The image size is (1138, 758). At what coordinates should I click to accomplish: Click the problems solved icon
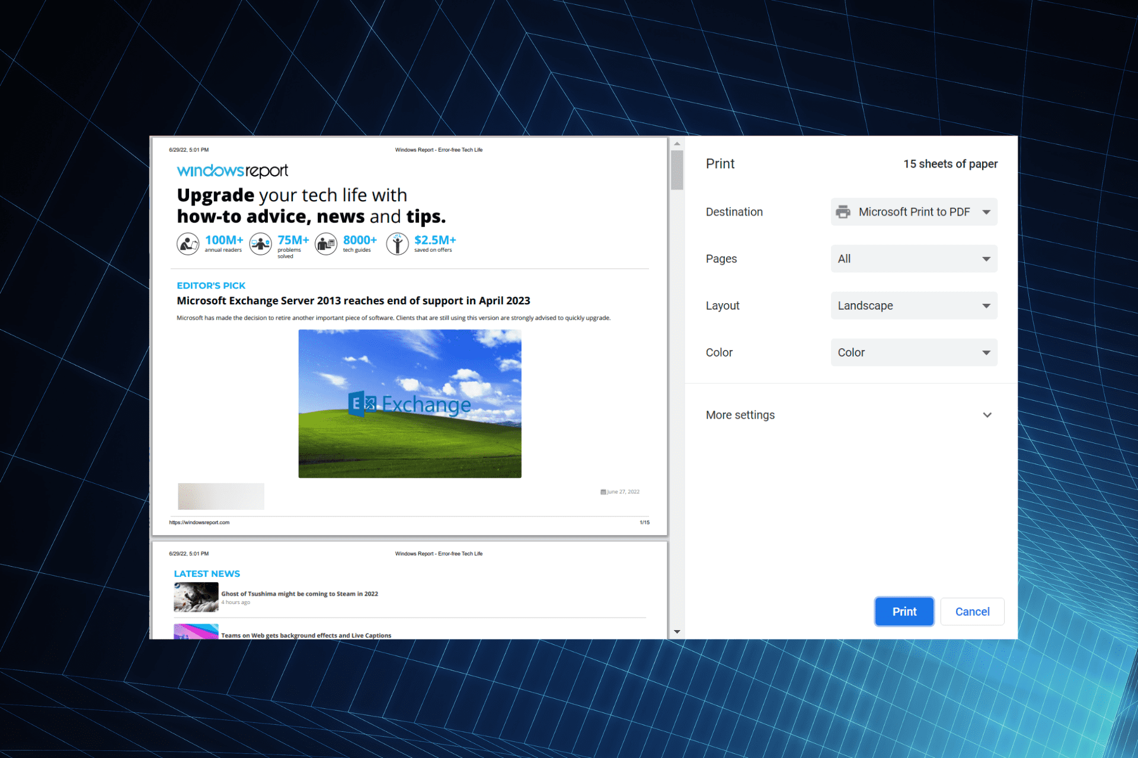261,243
